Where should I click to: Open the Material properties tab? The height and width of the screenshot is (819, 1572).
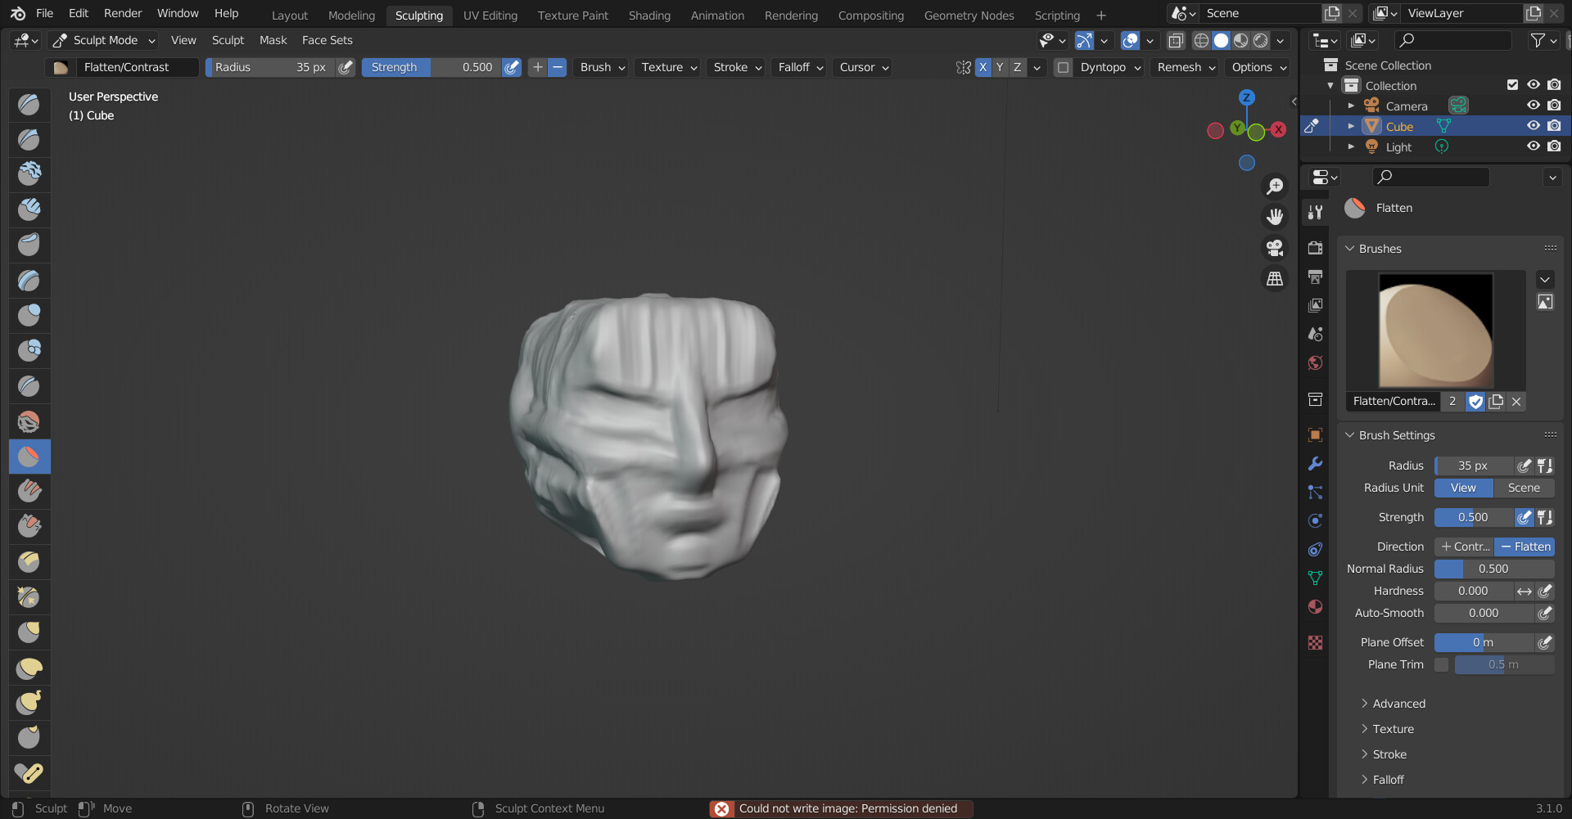1315,606
